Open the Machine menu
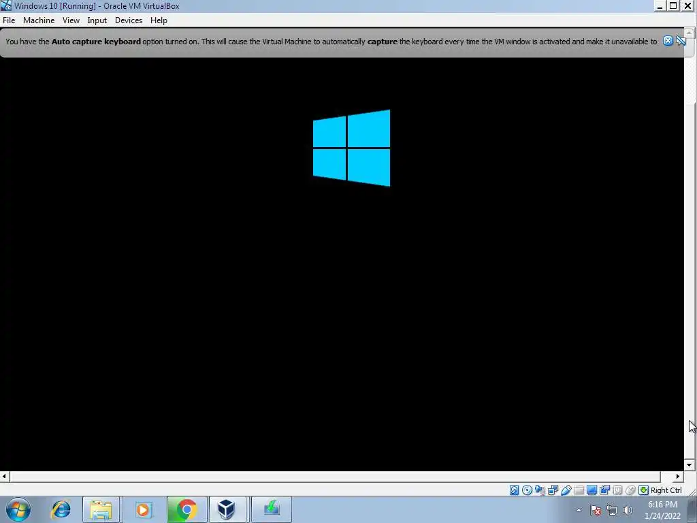The image size is (697, 523). (x=39, y=20)
